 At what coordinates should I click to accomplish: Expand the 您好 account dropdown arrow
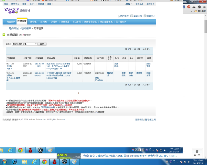pyautogui.click(x=132, y=4)
